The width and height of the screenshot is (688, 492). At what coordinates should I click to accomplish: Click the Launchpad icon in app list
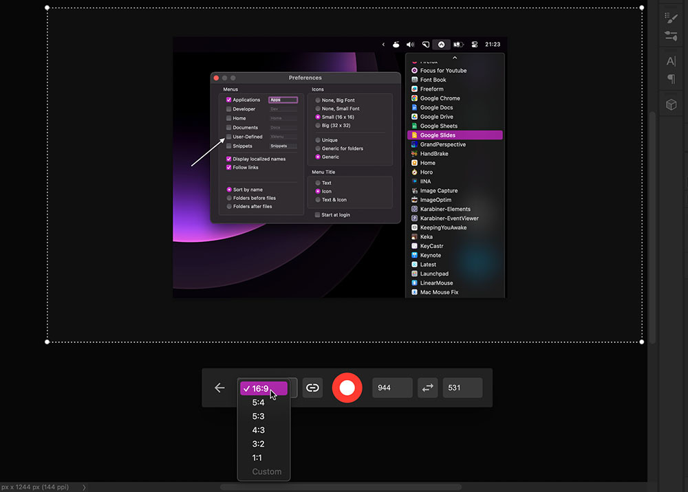click(x=414, y=273)
